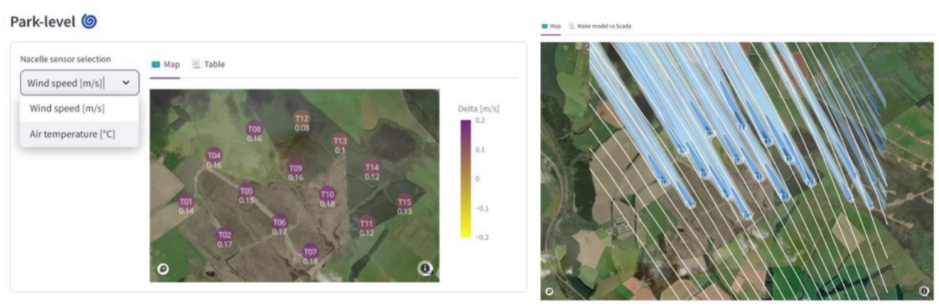This screenshot has width=939, height=307.
Task: Click turbine marker T01
Action: tap(186, 201)
